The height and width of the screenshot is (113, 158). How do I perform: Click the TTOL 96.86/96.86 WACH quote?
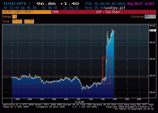point(105,4)
